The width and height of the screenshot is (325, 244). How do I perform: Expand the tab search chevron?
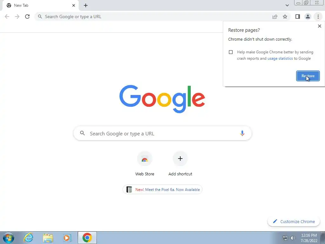(287, 5)
